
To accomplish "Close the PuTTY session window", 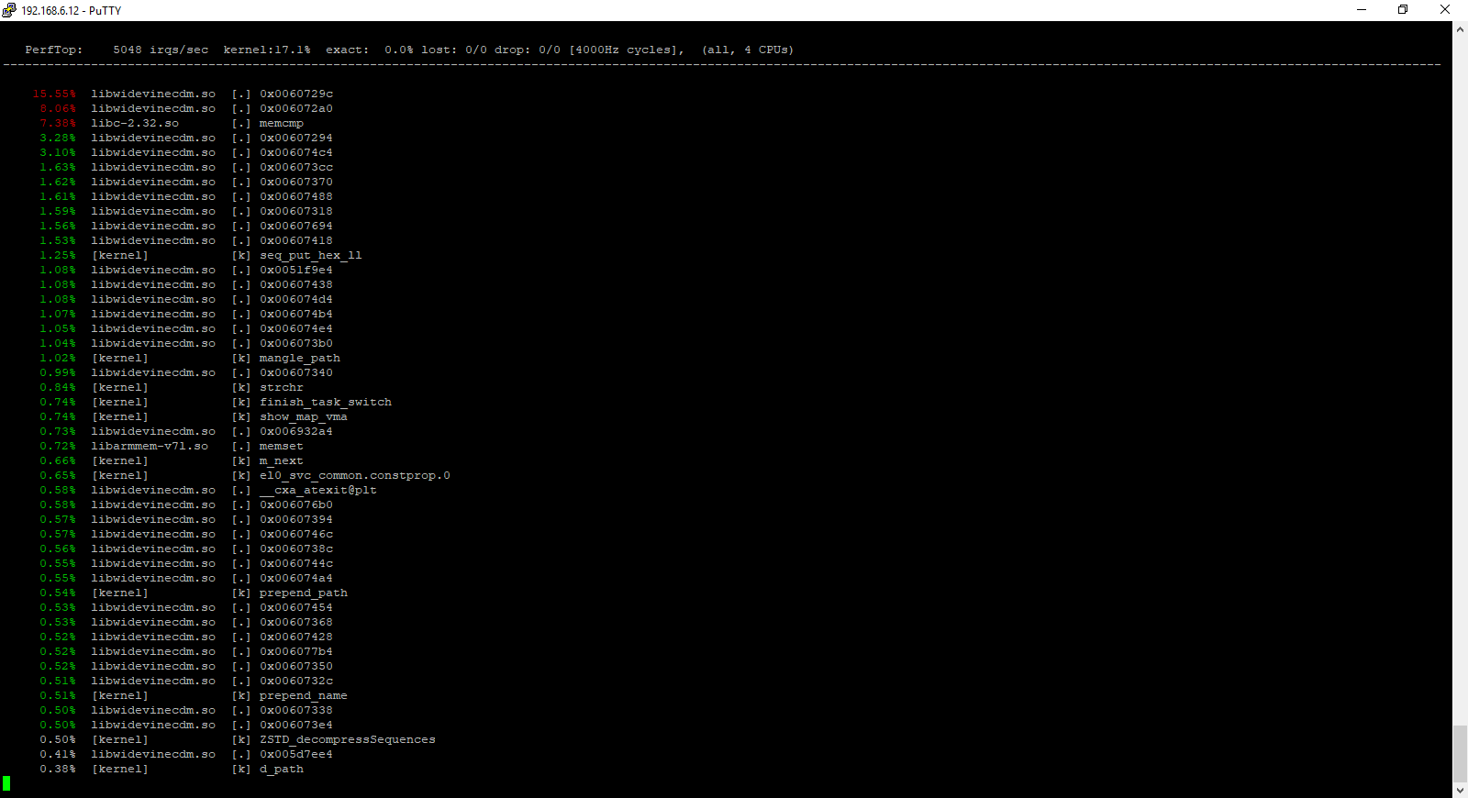I will [x=1445, y=10].
